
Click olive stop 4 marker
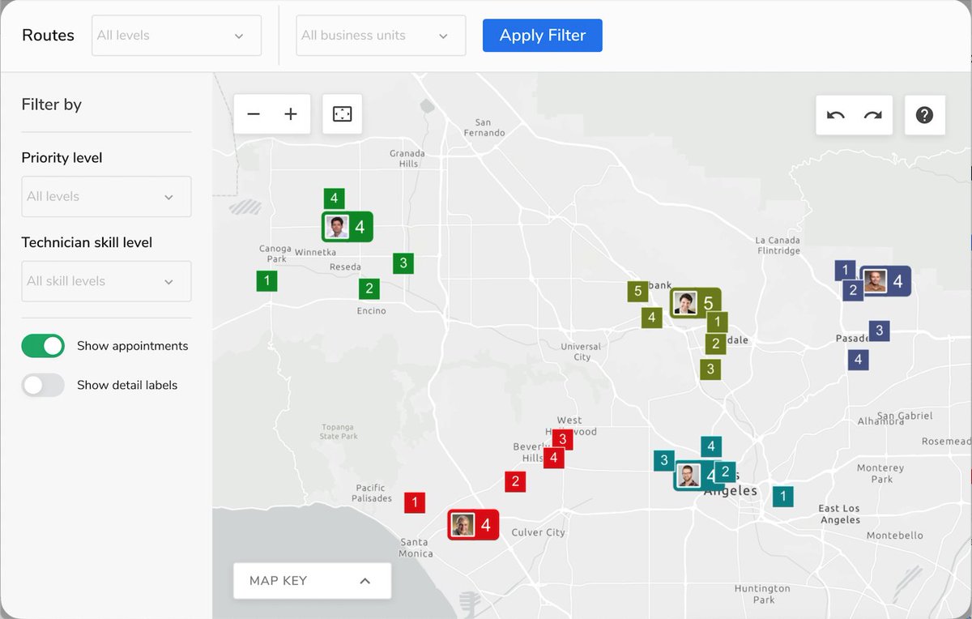coord(651,318)
